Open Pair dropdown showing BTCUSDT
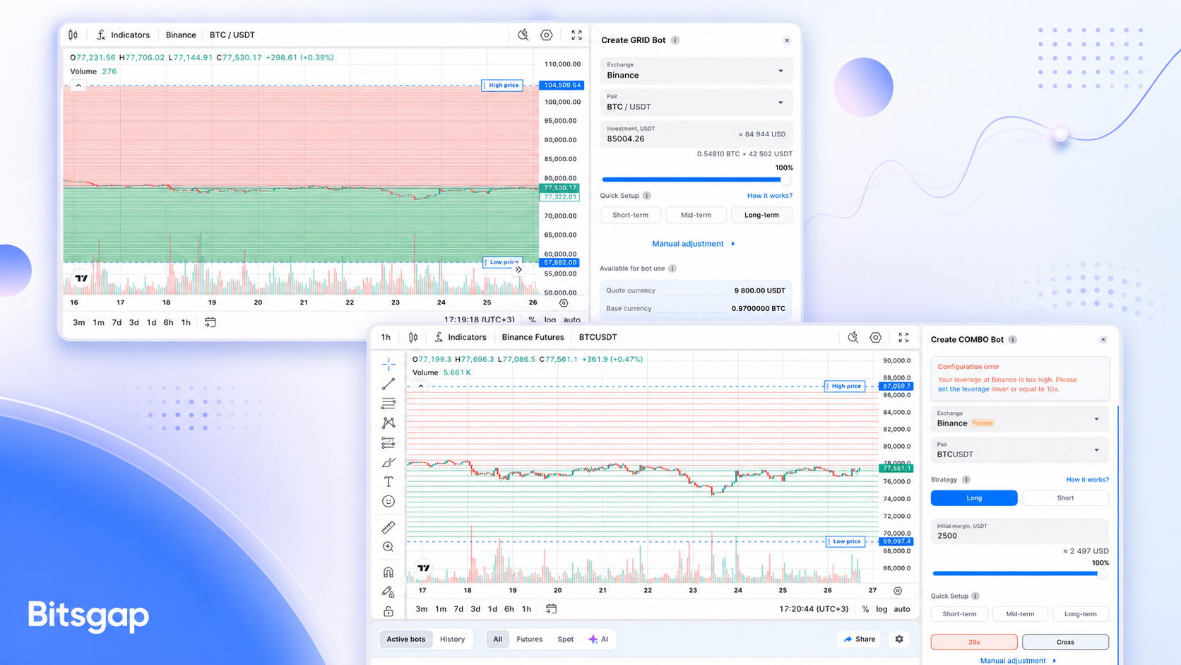Screen dimensions: 1181x665 [1019, 450]
